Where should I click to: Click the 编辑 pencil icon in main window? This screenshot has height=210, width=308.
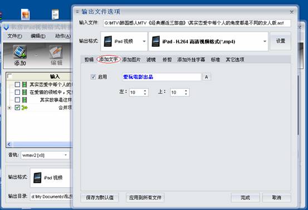click(x=56, y=52)
